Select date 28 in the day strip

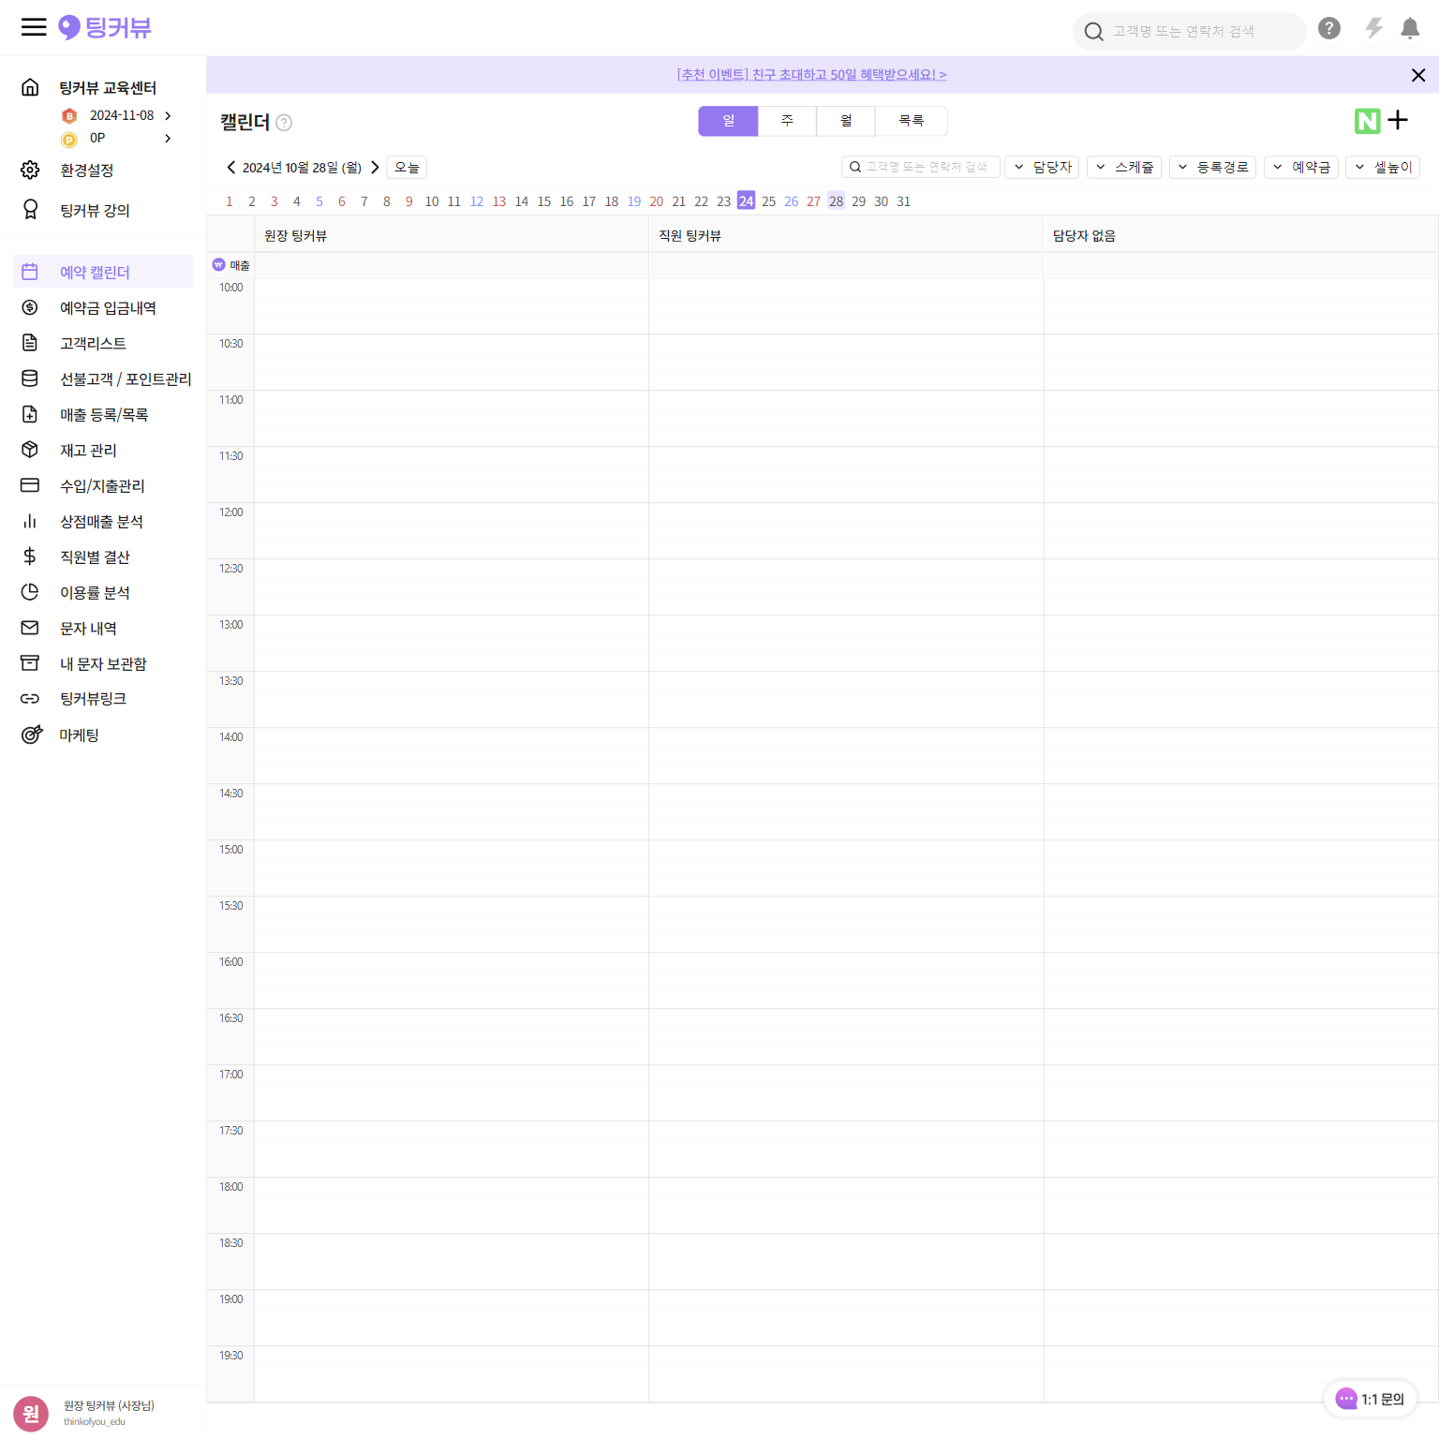coord(836,200)
